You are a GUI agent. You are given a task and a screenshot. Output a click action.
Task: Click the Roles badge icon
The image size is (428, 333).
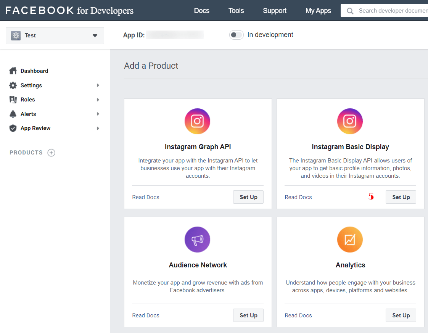(13, 100)
